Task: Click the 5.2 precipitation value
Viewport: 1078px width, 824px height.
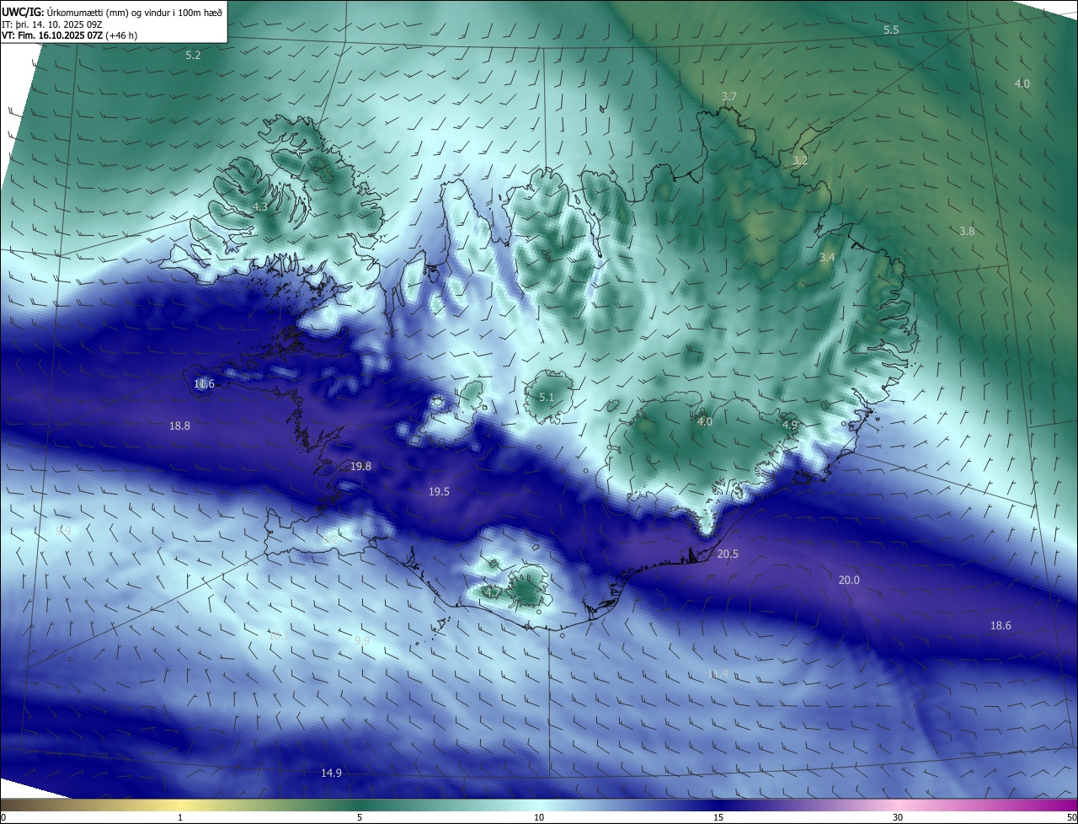Action: pyautogui.click(x=193, y=55)
